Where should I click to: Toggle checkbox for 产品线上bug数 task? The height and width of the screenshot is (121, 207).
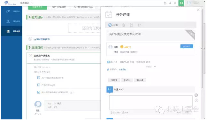[39, 85]
